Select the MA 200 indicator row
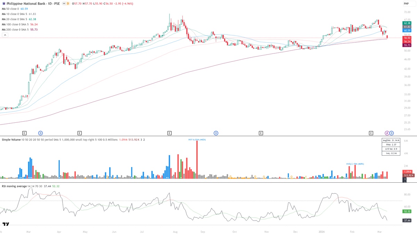This screenshot has width=417, height=234. coord(16,29)
